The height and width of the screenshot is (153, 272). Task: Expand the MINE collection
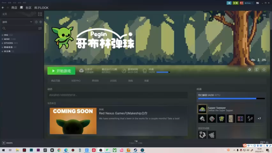click(2, 39)
